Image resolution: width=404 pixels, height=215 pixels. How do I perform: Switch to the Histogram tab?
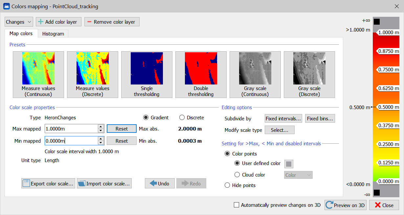(53, 34)
